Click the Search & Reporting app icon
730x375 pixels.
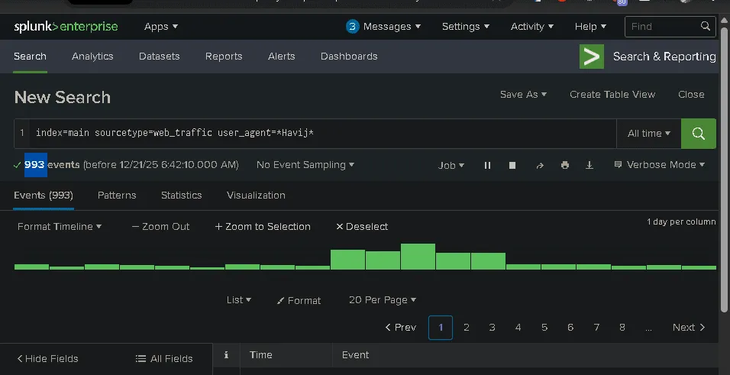(592, 57)
